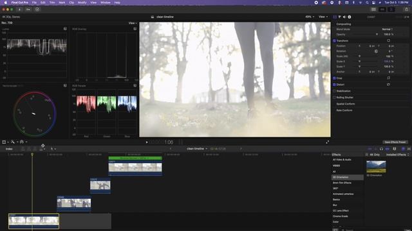412x231 pixels.
Task: Select the Cinema Grade effects category
Action: click(x=341, y=216)
